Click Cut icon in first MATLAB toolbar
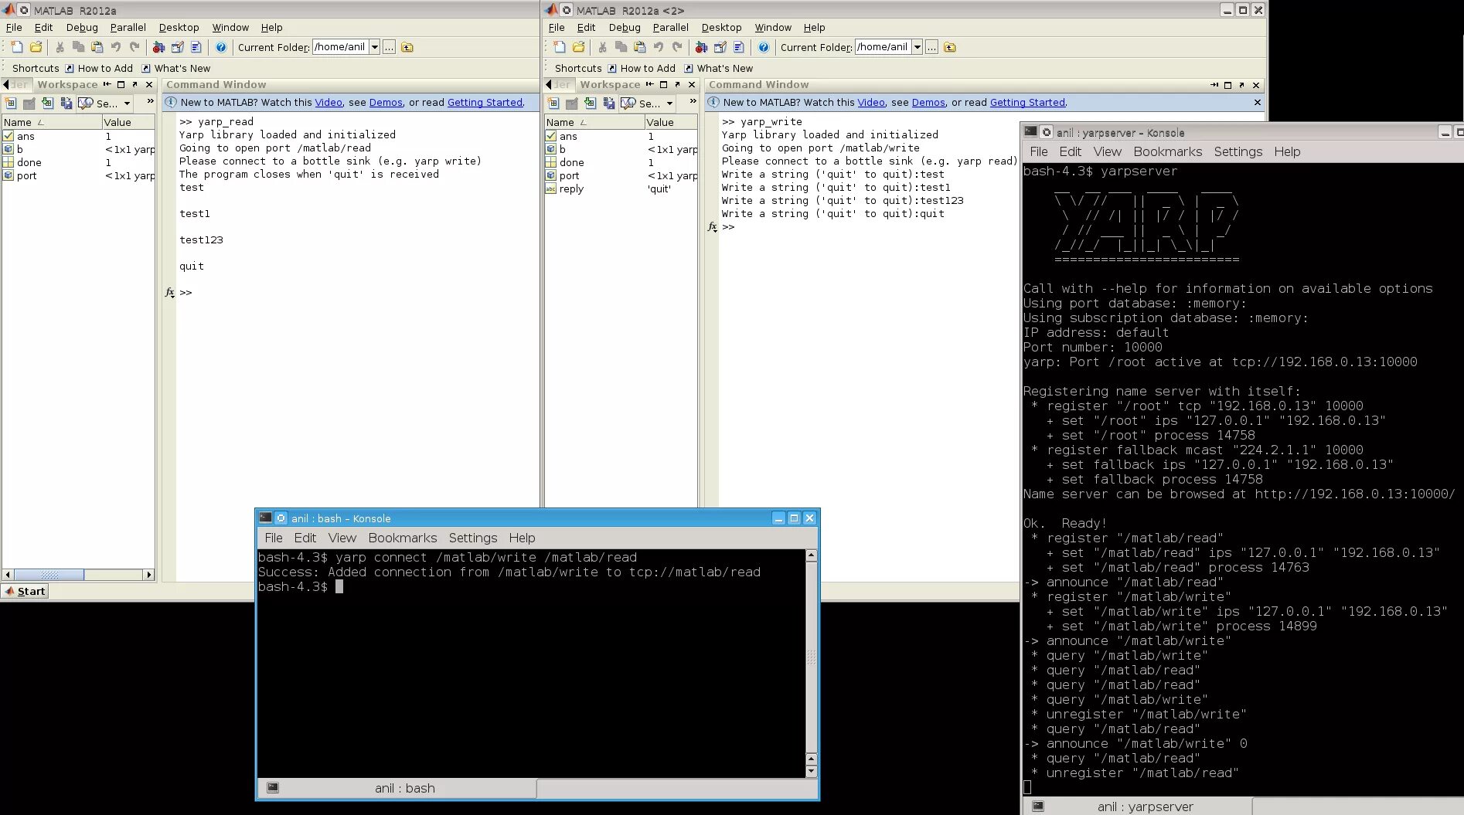 coord(60,47)
